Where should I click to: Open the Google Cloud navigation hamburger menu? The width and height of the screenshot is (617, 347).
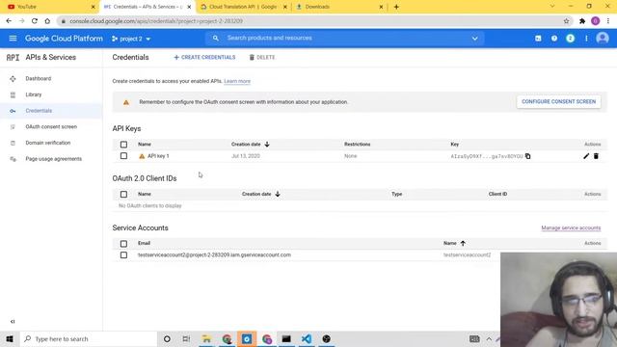[x=13, y=39]
